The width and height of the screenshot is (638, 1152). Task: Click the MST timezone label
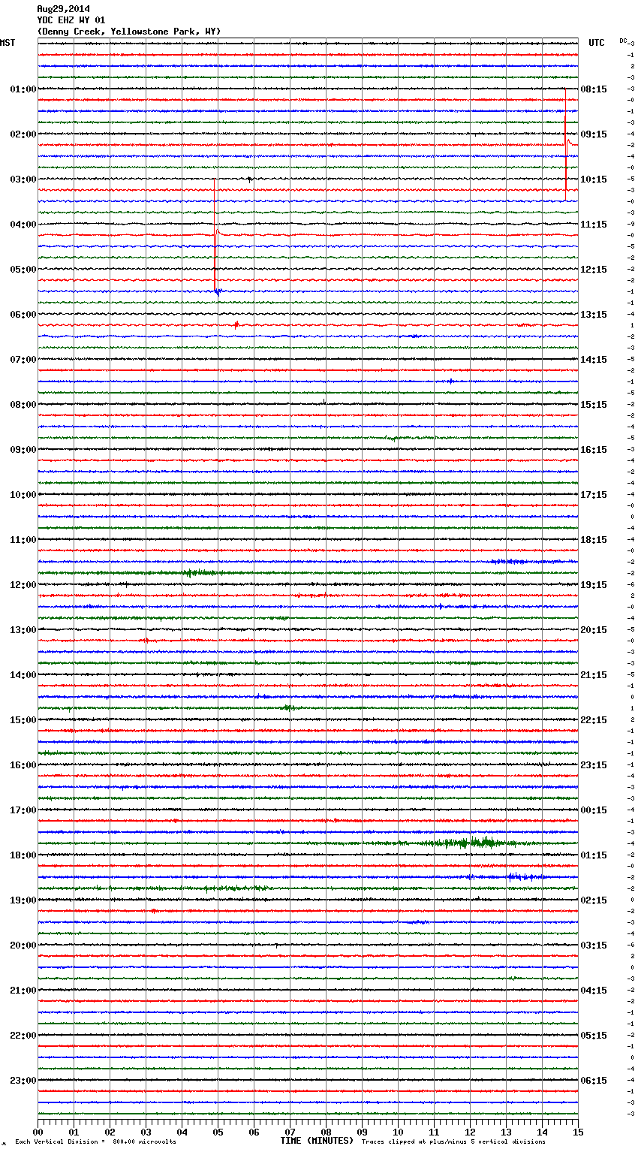click(8, 43)
